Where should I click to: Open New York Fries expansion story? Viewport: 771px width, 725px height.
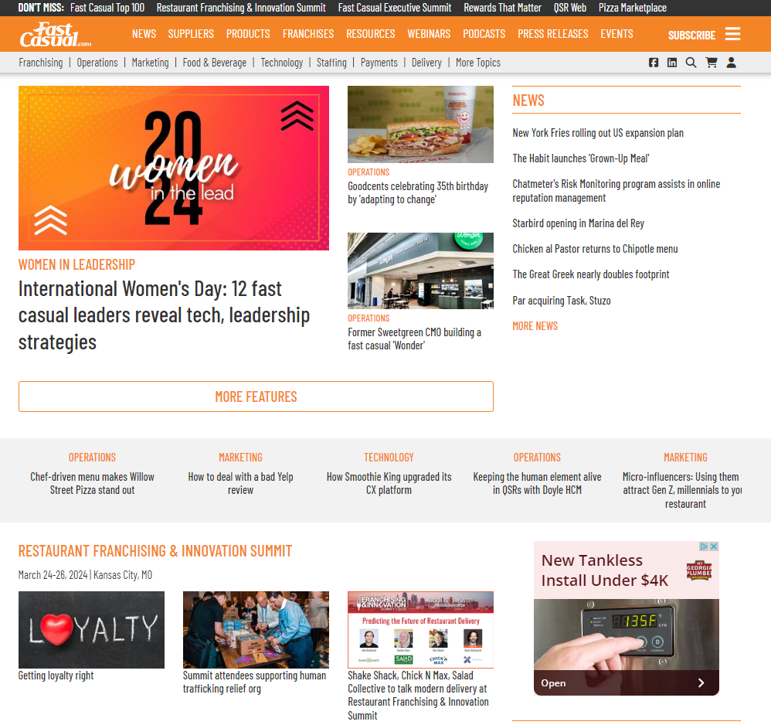598,133
